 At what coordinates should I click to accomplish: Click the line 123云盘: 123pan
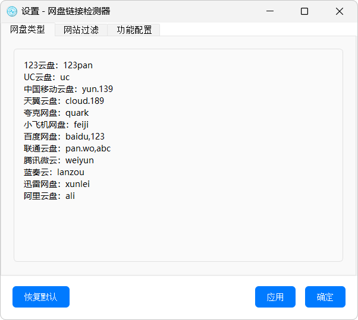tap(58, 65)
